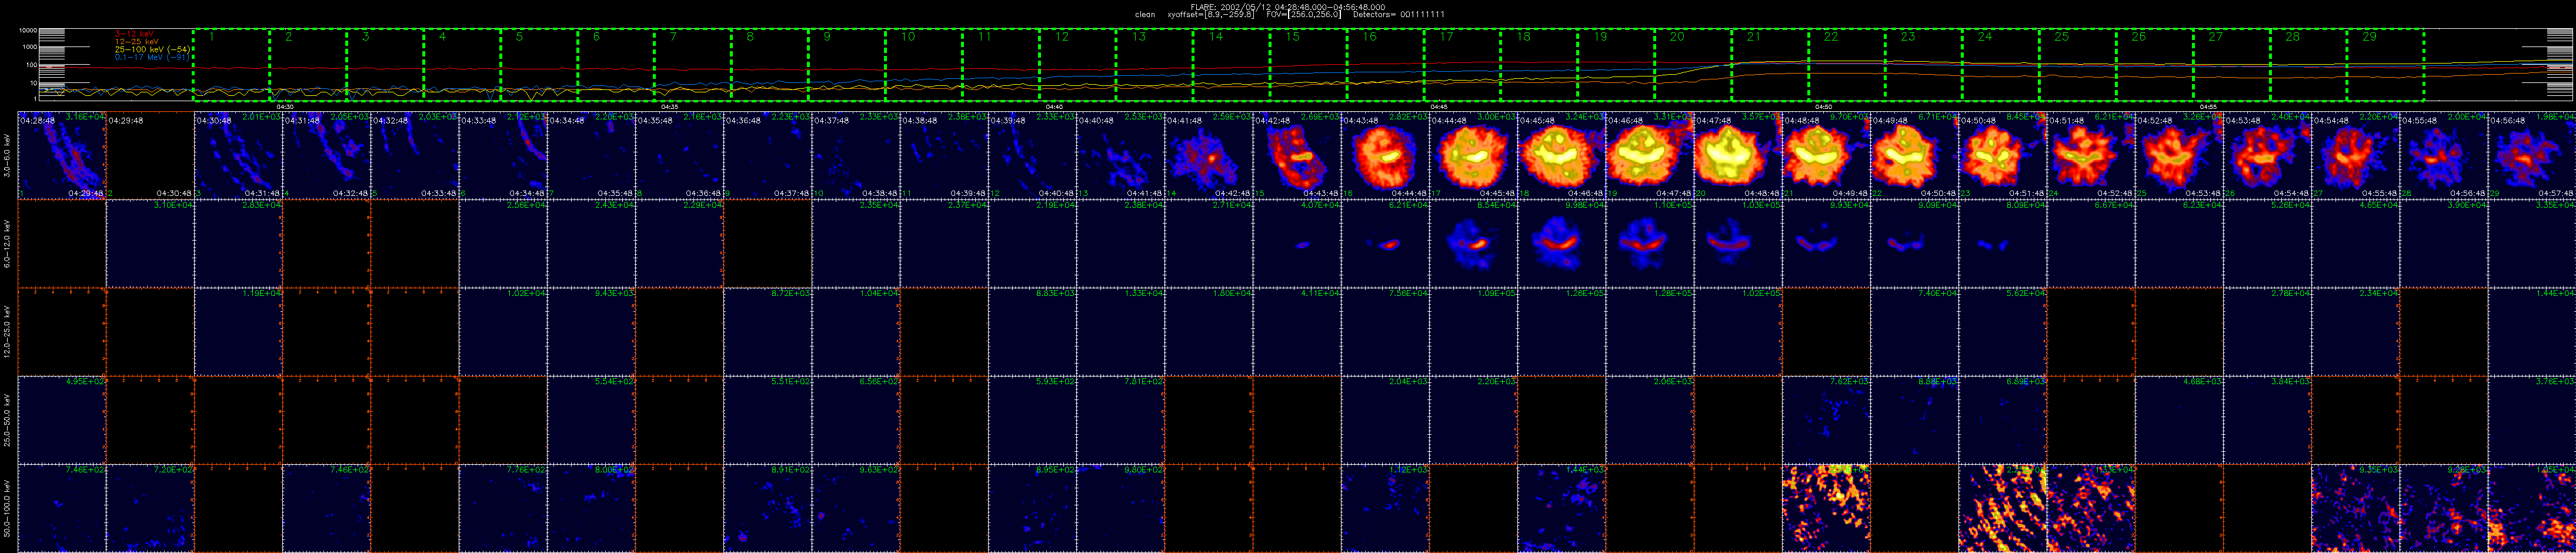Open the 25-50 keV image labeled 7.62E+03
The width and height of the screenshot is (2576, 553).
1825,419
